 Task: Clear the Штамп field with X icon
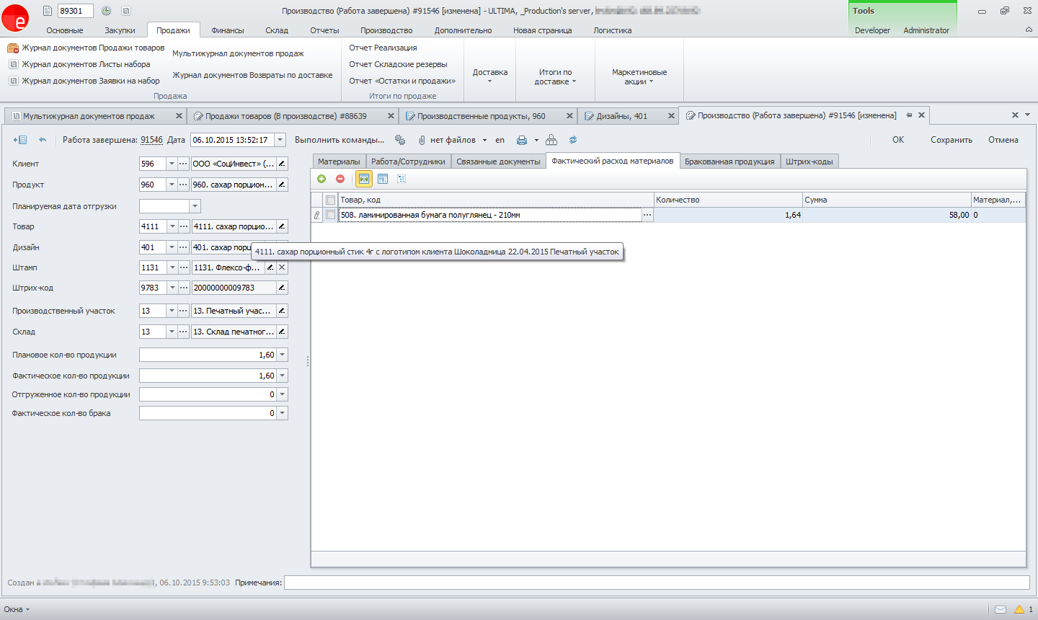click(282, 267)
